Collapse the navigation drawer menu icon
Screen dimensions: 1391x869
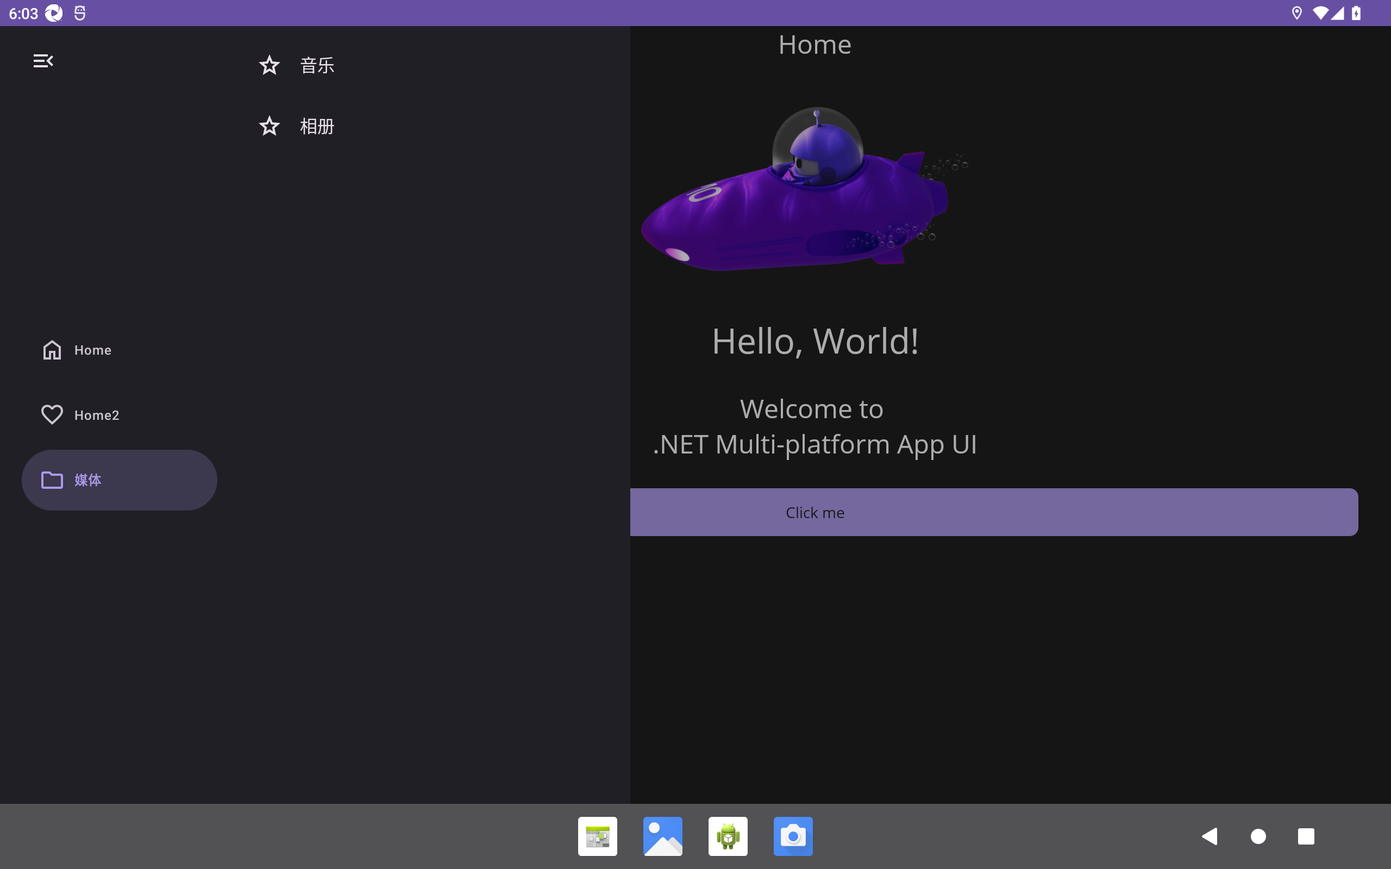(x=43, y=61)
